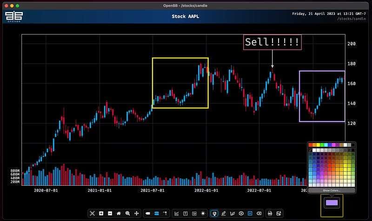Viewport: 372px width, 221px height.
Task: Pick magenta in top swatch row
Action: click(333, 145)
